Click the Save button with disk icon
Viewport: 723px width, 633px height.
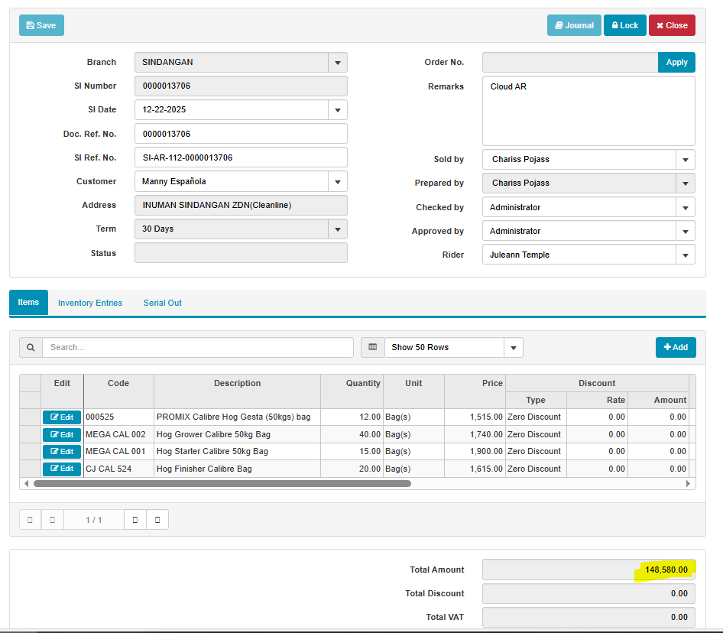(41, 25)
